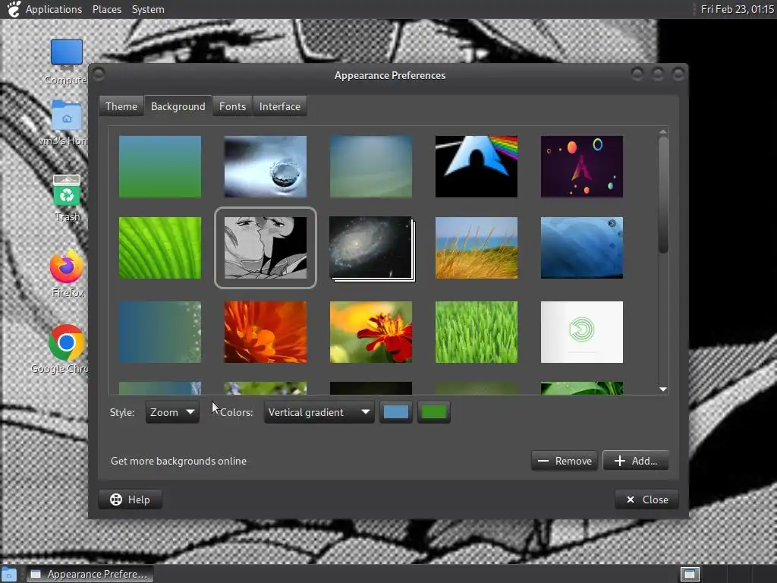Click the GNOME foot logo icon

(14, 9)
